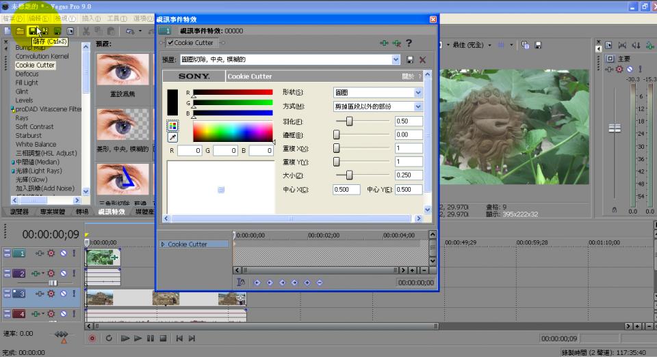Toggle Solo exclamation icon on track 2
The width and height of the screenshot is (657, 357).
point(75,274)
